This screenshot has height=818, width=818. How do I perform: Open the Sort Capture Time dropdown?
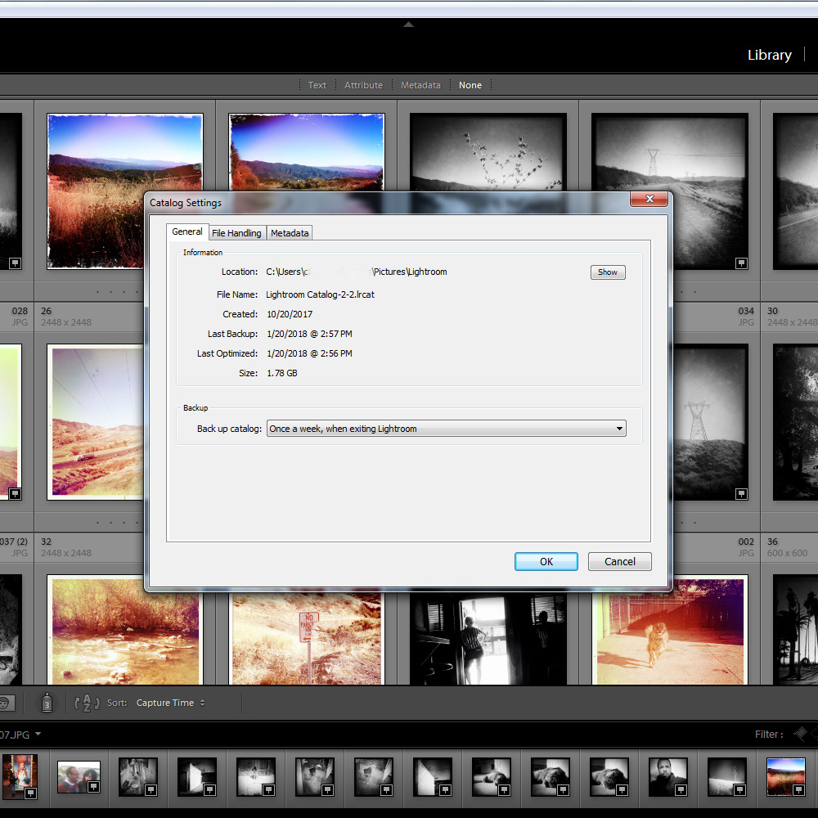[171, 703]
